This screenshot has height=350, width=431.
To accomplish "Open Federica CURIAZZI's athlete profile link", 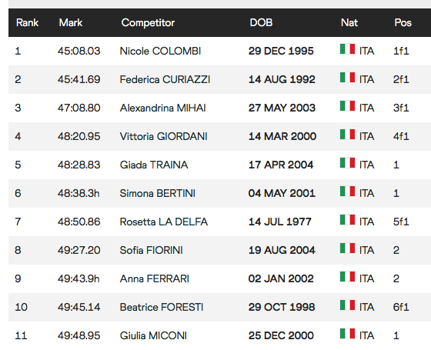I will [x=165, y=80].
